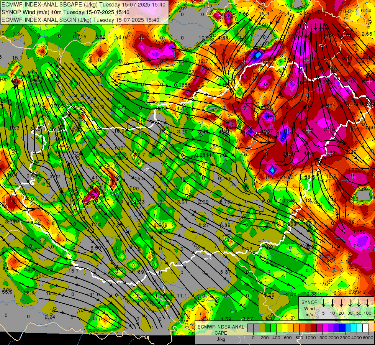The width and height of the screenshot is (375, 345).
Task: Pick the maroon swatch above 1000 tick
Action: (x=314, y=328)
